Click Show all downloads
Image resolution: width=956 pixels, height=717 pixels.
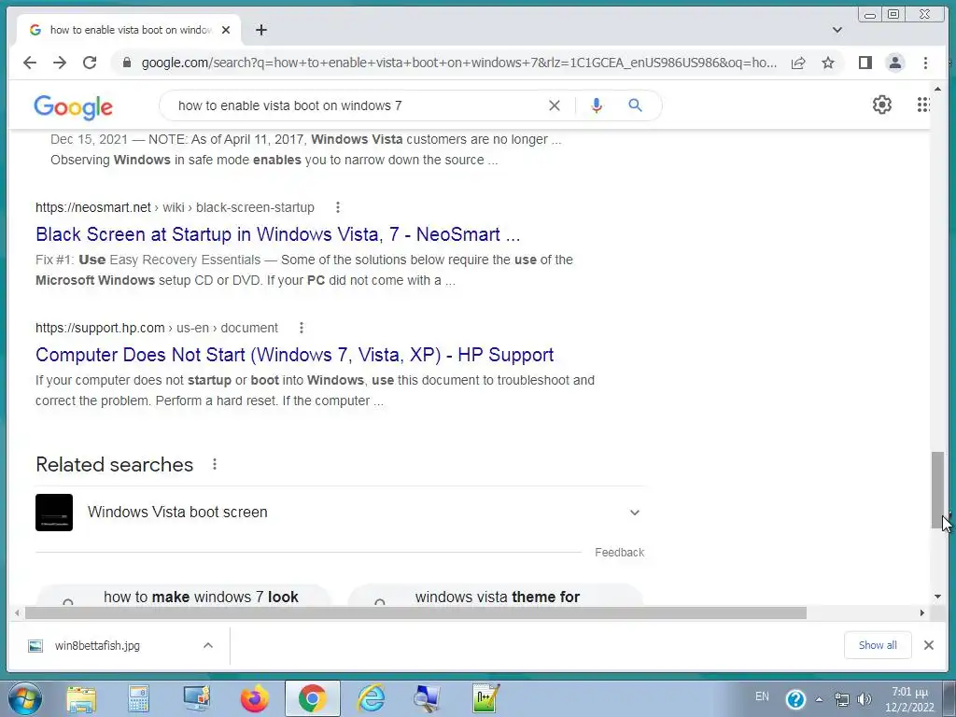[x=878, y=645]
